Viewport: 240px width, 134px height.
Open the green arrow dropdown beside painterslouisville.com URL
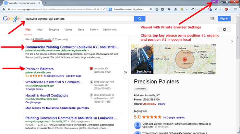[88, 50]
